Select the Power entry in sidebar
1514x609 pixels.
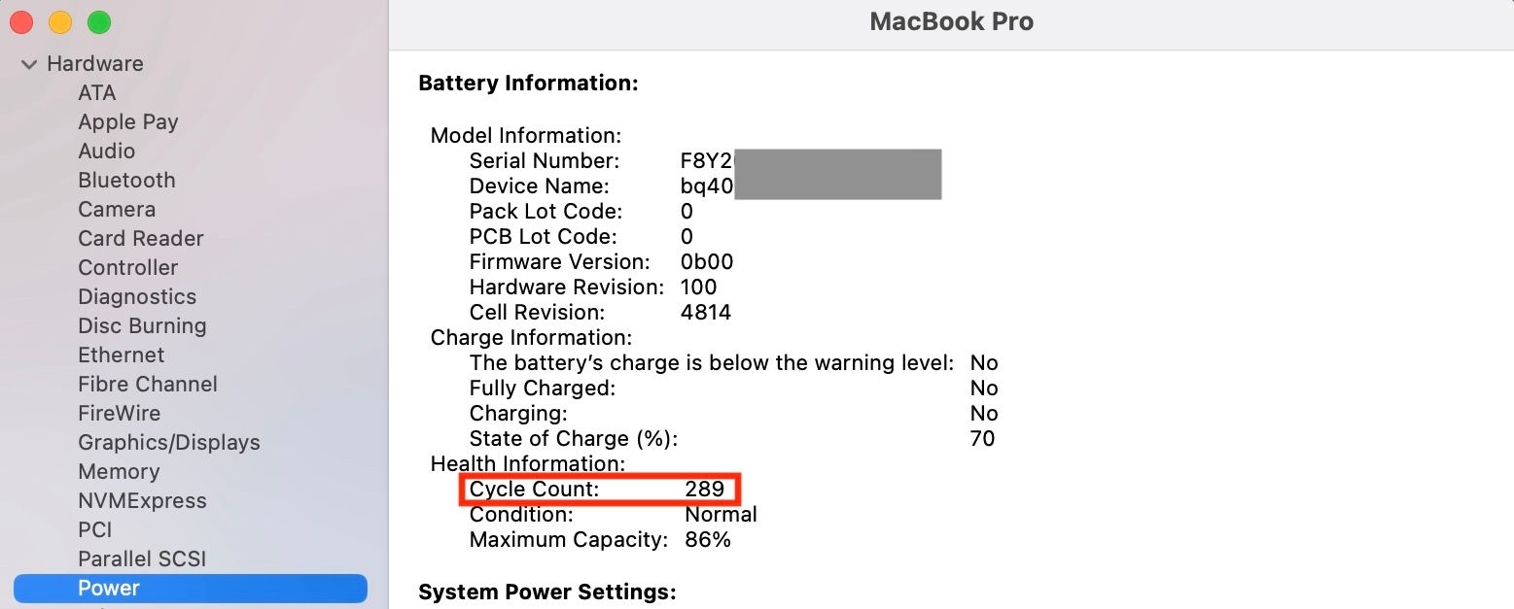(x=108, y=588)
